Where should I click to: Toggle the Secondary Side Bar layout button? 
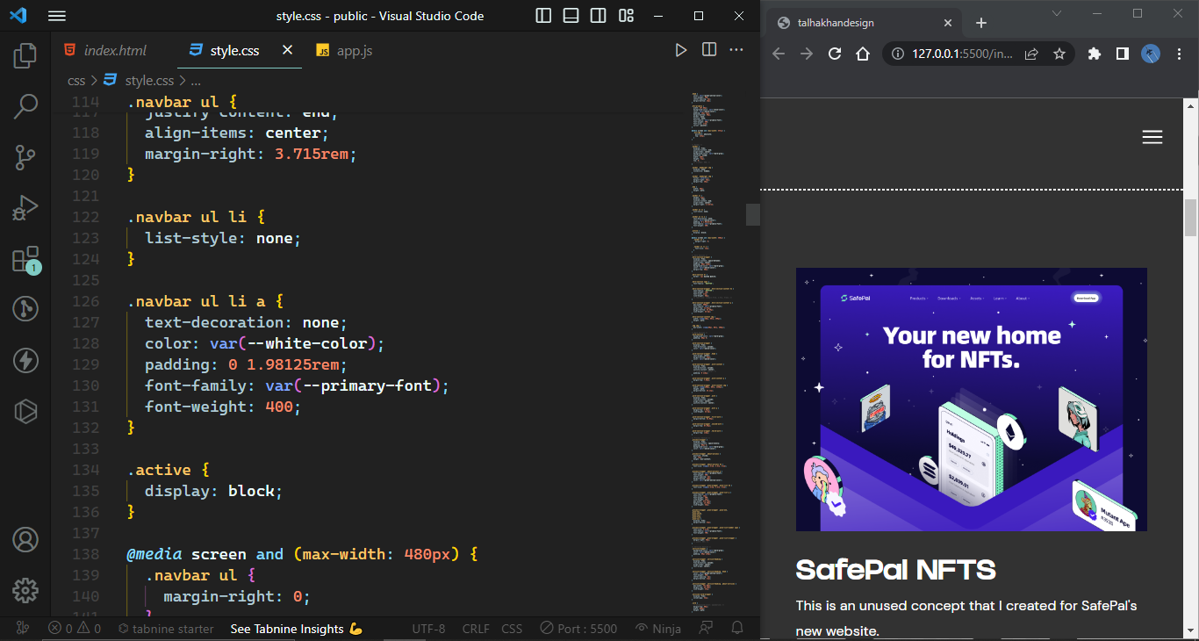[x=598, y=16]
